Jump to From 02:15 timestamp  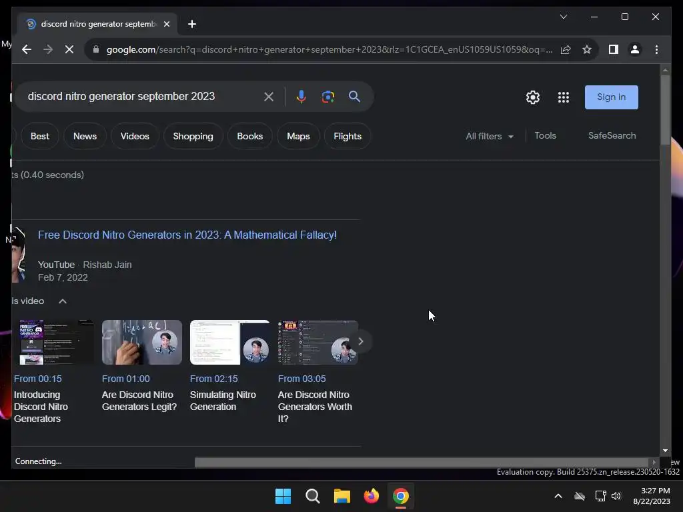[x=214, y=379]
